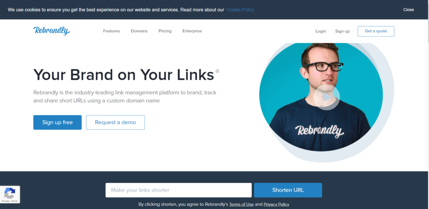429x209 pixels.
Task: Open the Features menu item
Action: tap(111, 31)
